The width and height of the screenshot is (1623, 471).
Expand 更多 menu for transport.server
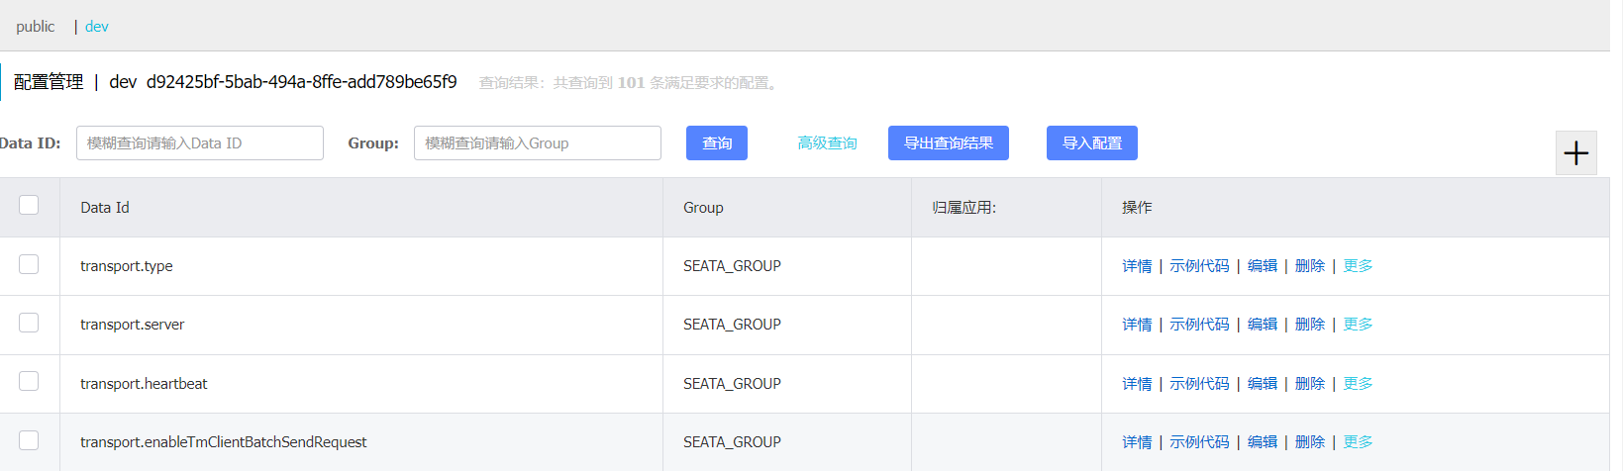pos(1358,325)
